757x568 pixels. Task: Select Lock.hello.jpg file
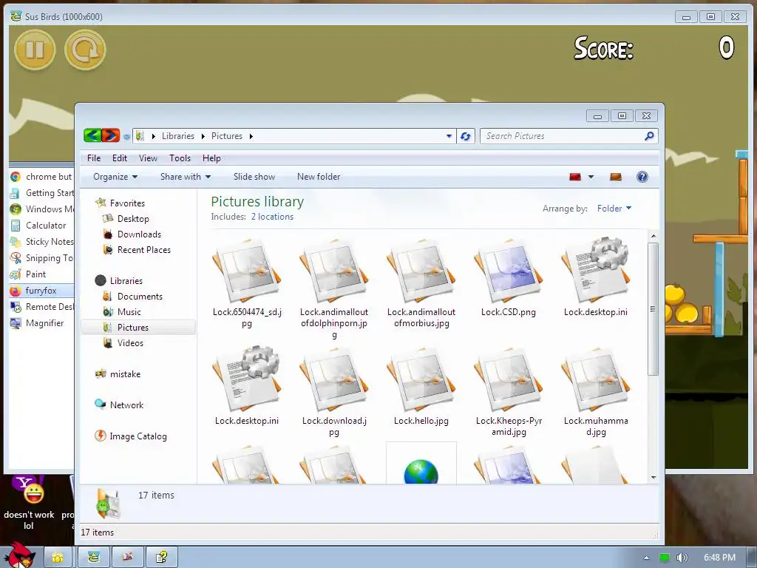tap(421, 386)
